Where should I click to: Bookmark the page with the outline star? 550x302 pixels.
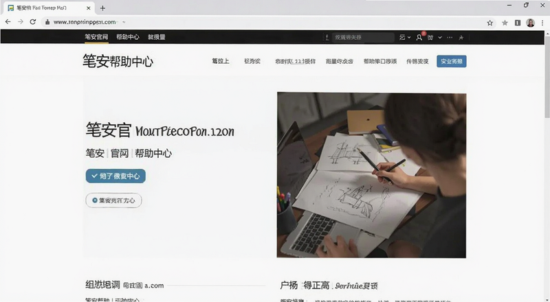(x=490, y=23)
